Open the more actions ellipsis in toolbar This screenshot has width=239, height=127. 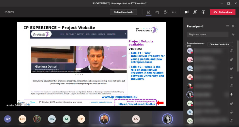coord(174,12)
